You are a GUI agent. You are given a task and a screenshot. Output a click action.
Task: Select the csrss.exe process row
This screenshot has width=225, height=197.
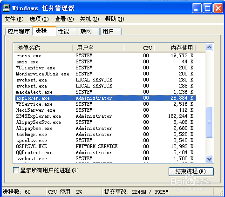pyautogui.click(x=106, y=55)
